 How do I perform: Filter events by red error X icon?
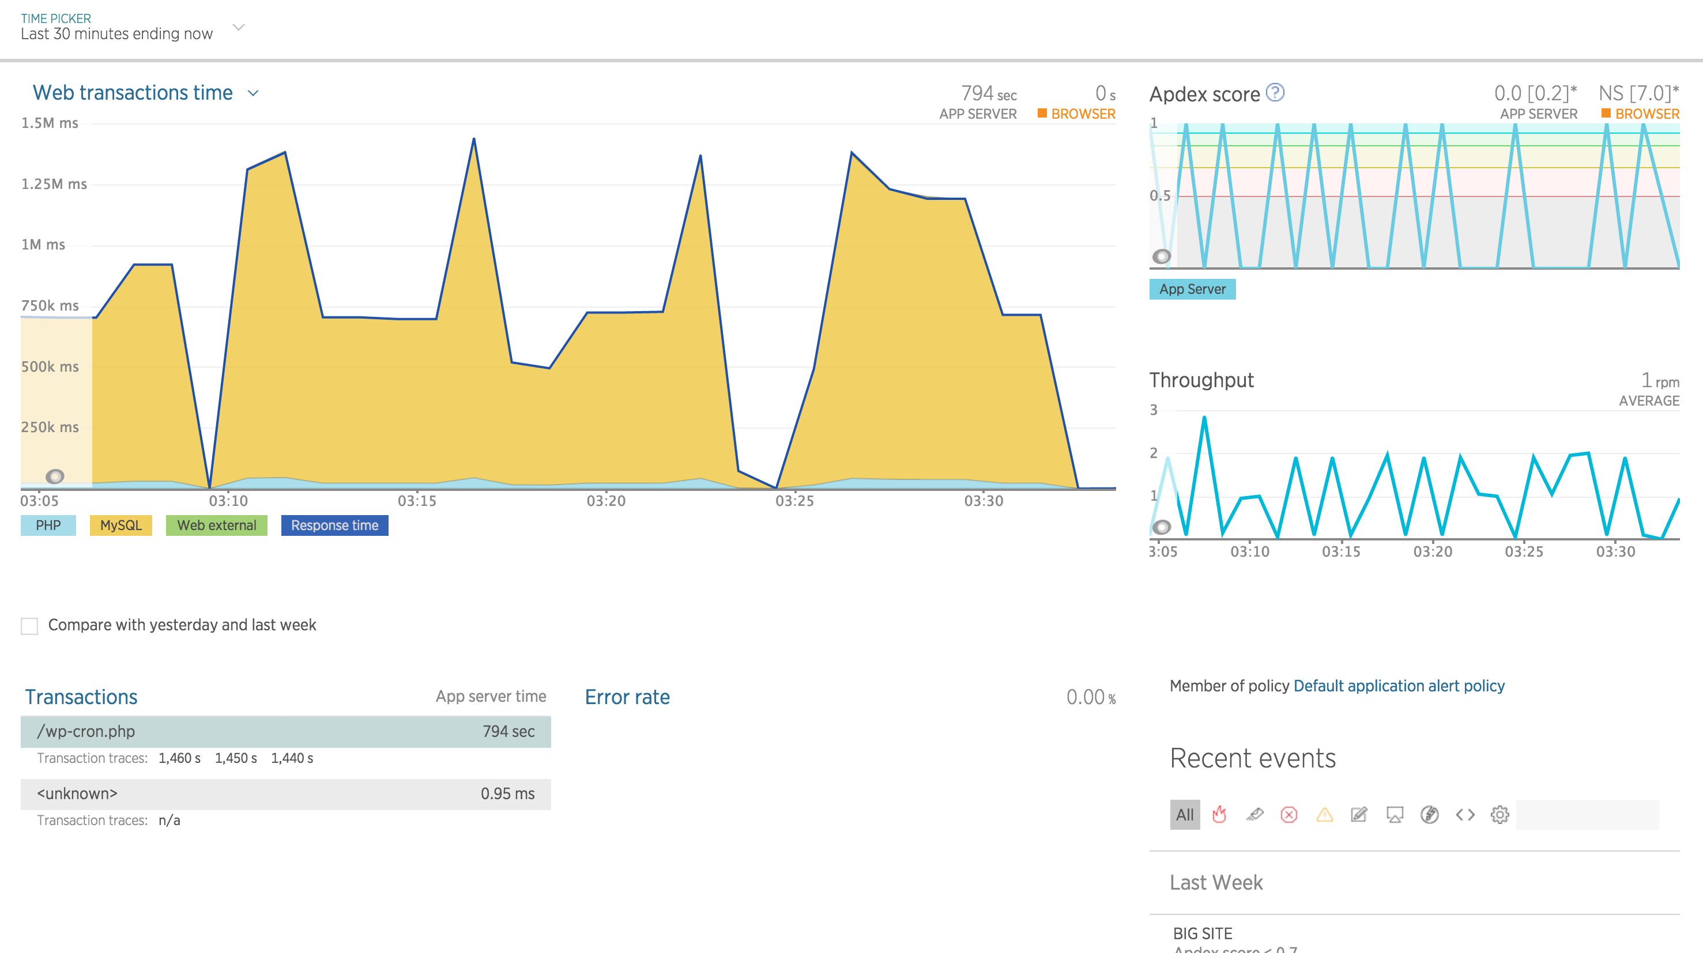1288,814
